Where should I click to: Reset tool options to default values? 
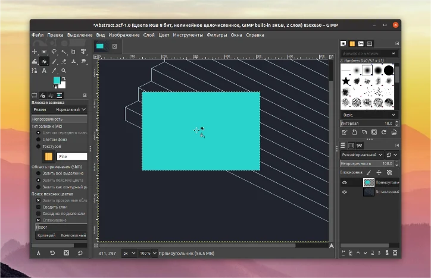(x=79, y=253)
